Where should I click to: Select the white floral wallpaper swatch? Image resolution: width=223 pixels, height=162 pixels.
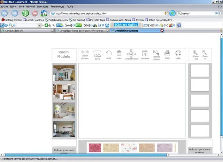[129, 148]
